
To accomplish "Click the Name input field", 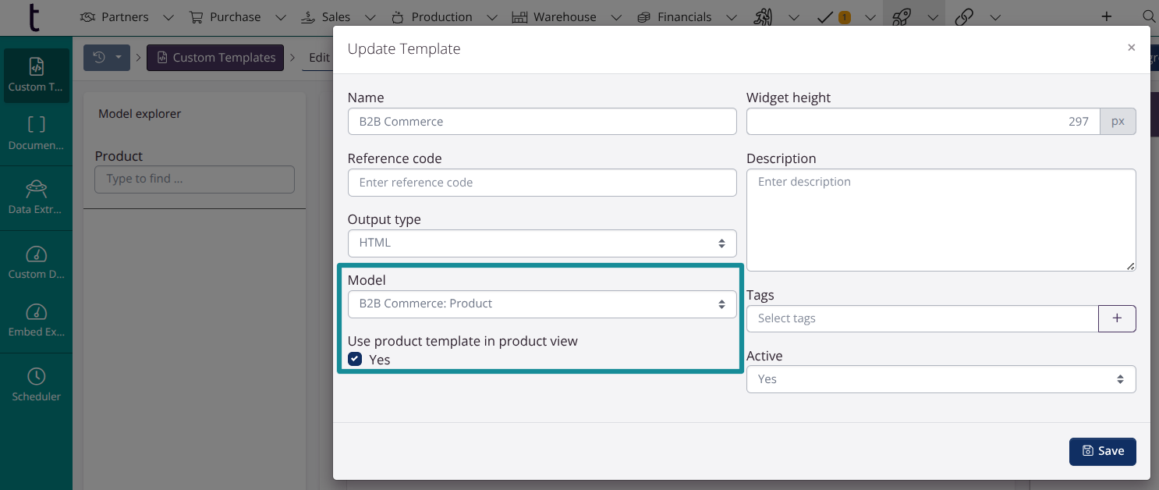I will 541,122.
